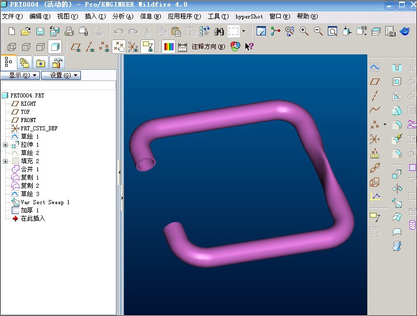Select the round tool in right toolbar
417x316 pixels.
[397, 125]
